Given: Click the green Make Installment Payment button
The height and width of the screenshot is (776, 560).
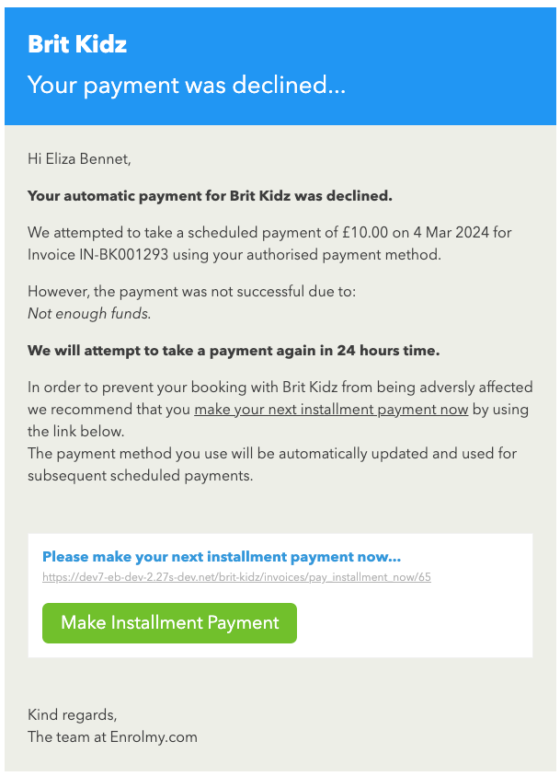Looking at the screenshot, I should (169, 622).
